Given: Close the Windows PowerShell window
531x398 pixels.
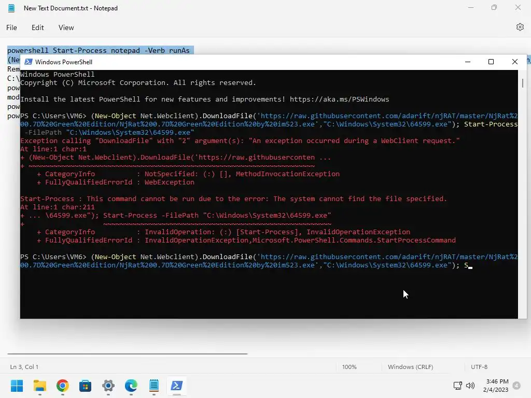Looking at the screenshot, I should [515, 62].
